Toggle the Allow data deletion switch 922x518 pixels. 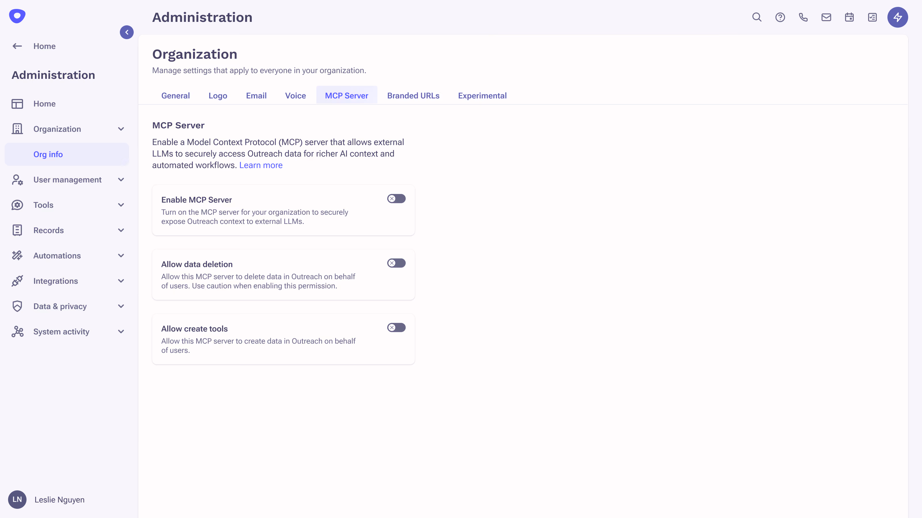click(x=396, y=263)
